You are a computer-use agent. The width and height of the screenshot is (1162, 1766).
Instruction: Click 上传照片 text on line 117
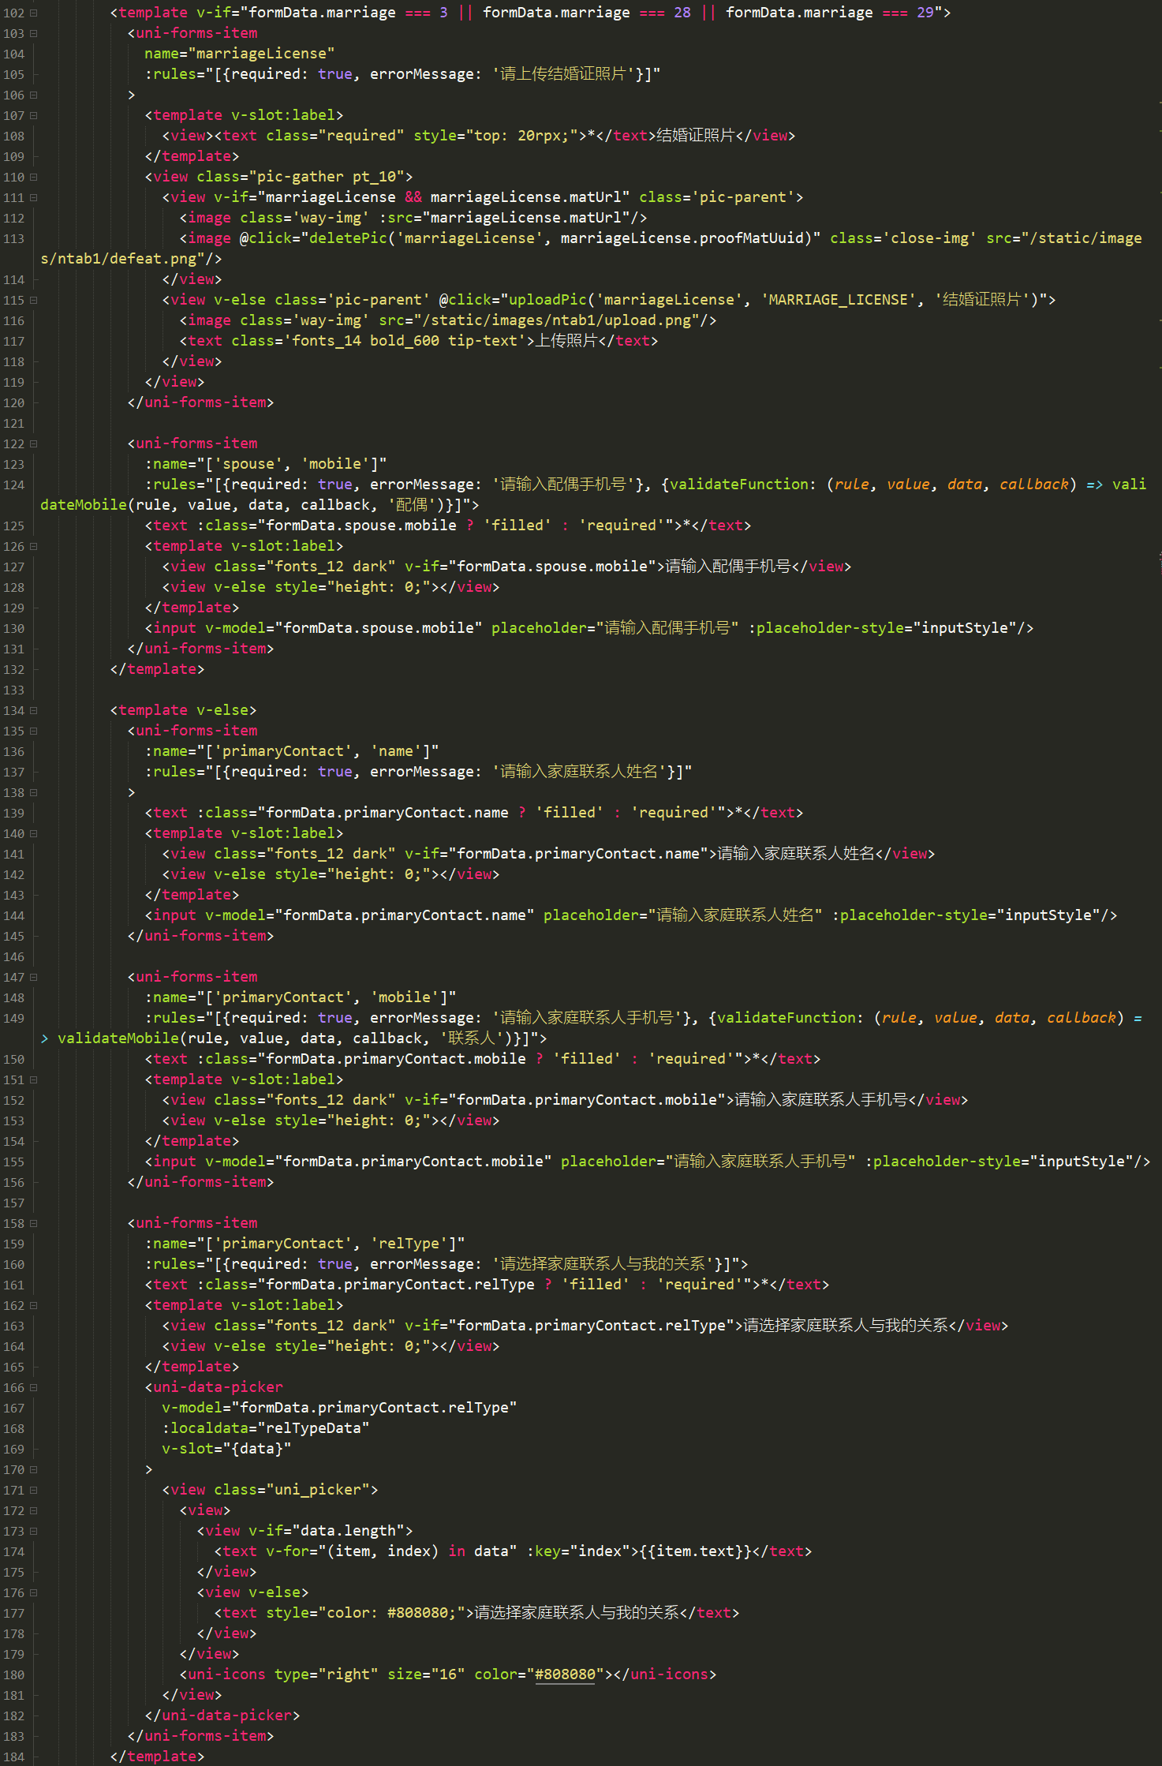[566, 341]
